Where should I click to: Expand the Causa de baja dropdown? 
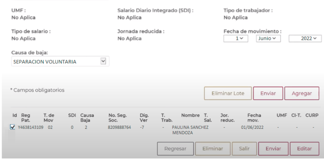(60, 62)
